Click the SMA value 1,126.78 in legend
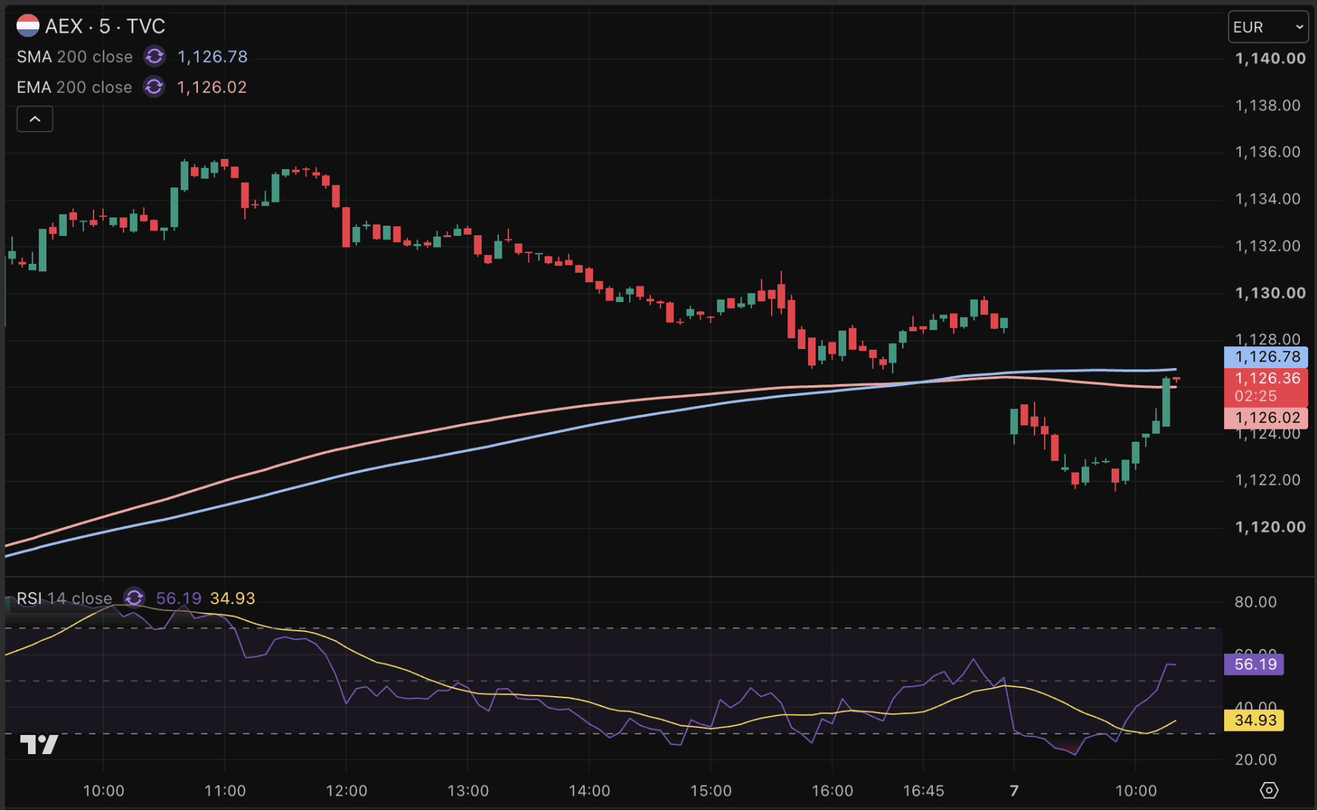1317x810 pixels. (x=212, y=57)
